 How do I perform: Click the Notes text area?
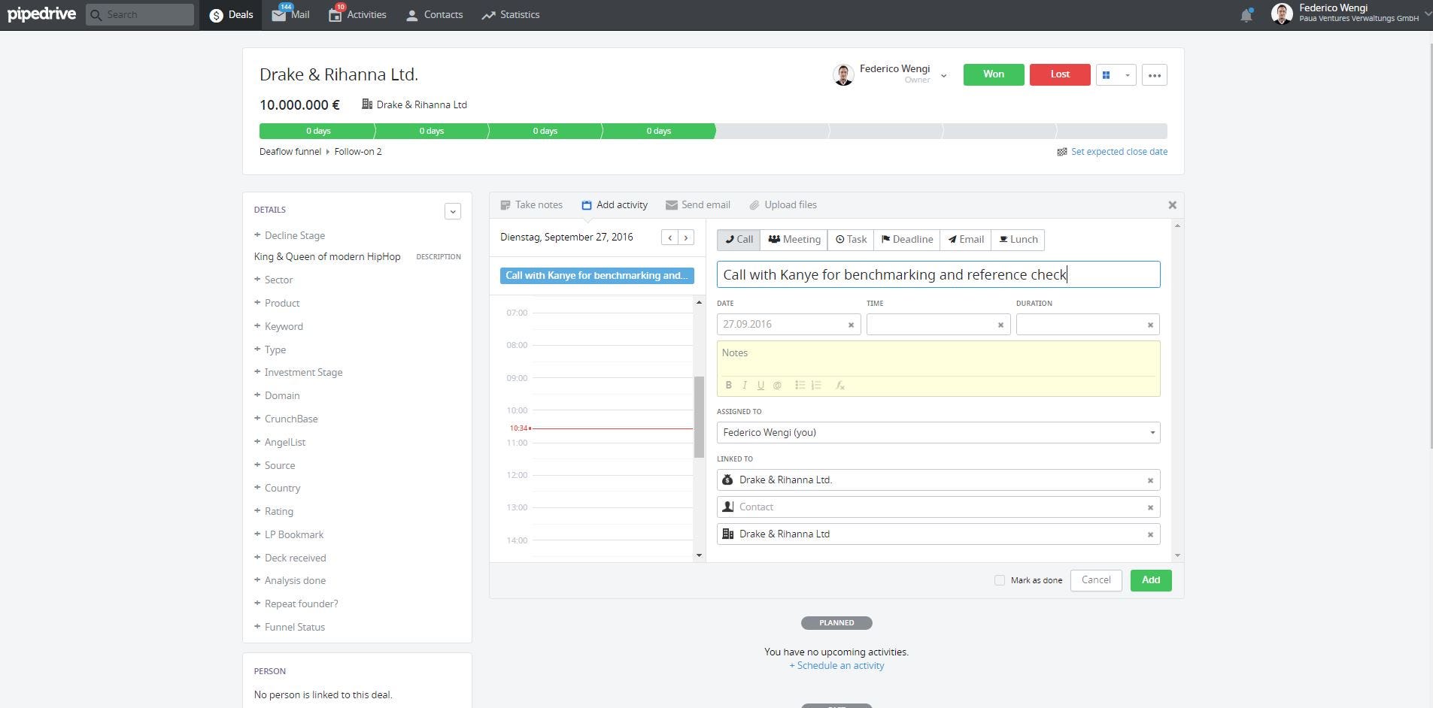[x=938, y=359]
